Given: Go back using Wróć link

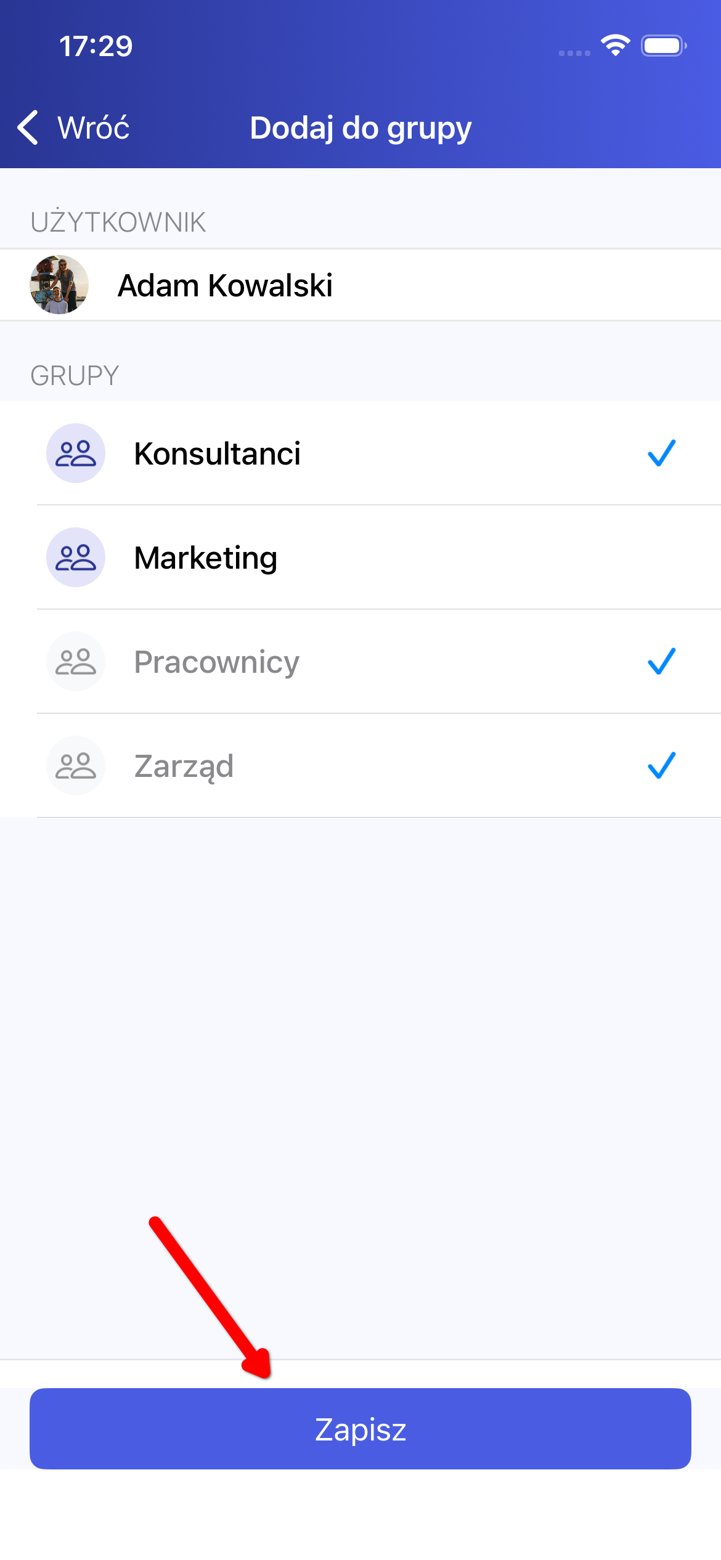Looking at the screenshot, I should [93, 128].
